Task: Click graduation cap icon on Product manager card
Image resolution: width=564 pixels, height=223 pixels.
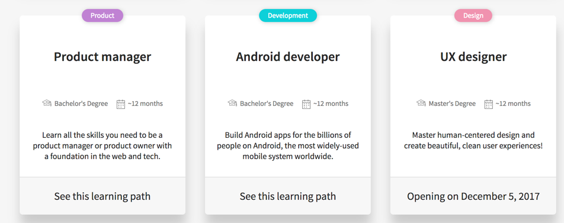Action: coord(47,104)
